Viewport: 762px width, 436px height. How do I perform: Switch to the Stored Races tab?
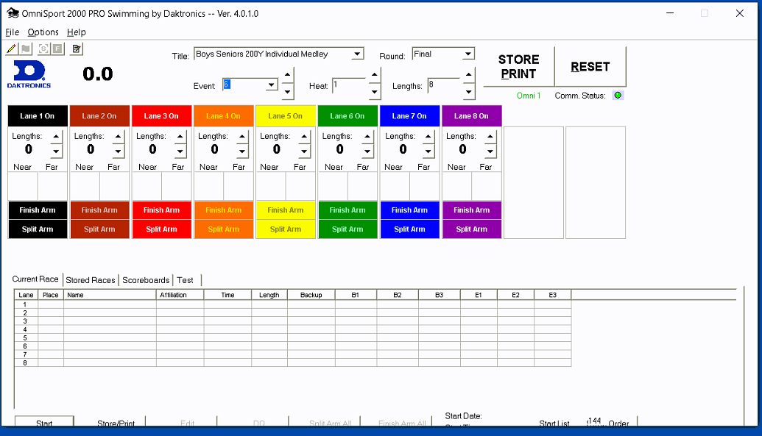click(x=91, y=280)
